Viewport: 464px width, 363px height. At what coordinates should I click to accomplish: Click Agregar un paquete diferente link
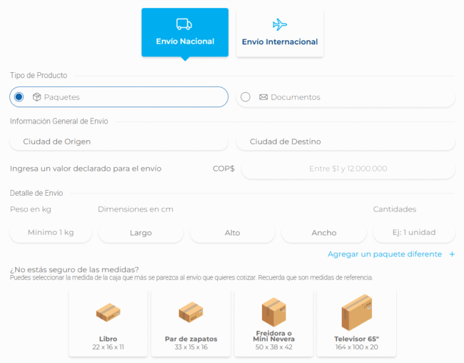385,254
